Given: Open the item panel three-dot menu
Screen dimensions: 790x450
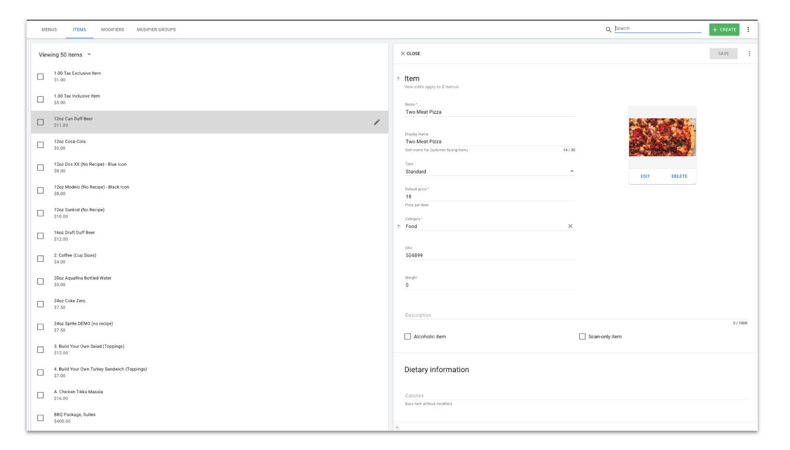Looking at the screenshot, I should click(749, 53).
